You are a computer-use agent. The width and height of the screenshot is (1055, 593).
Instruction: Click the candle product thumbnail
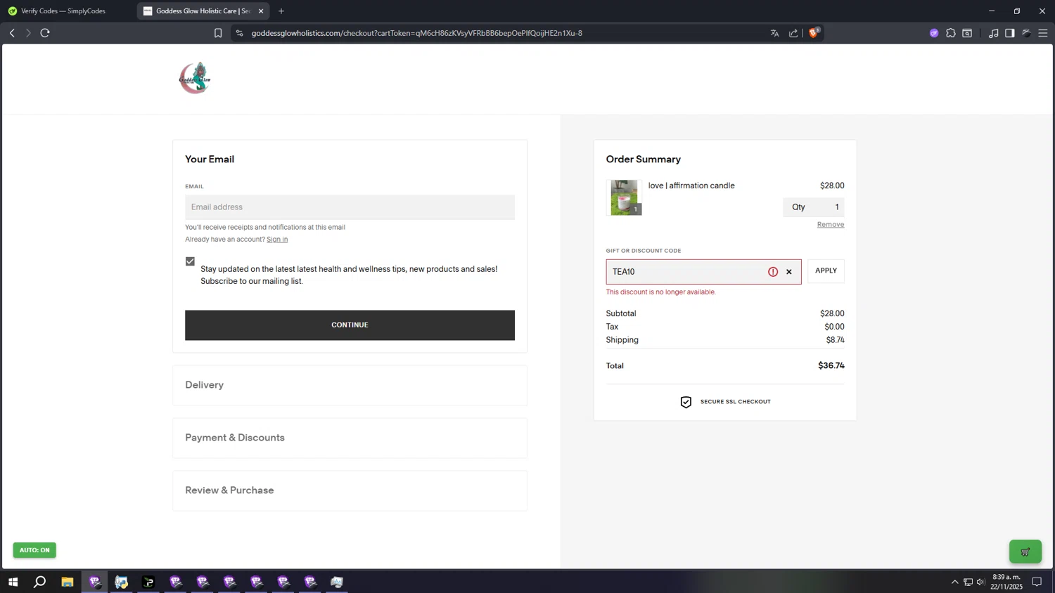pyautogui.click(x=624, y=197)
